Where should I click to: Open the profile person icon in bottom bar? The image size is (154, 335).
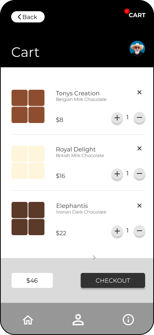pyautogui.click(x=78, y=320)
